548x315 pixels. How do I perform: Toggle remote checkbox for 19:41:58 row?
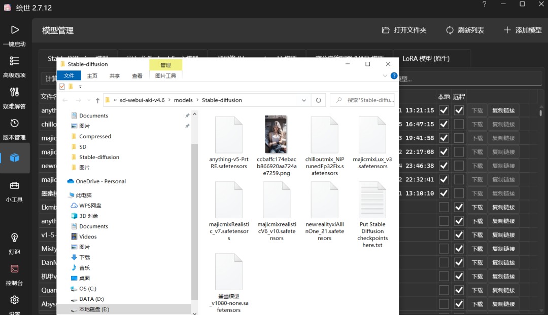(x=459, y=138)
